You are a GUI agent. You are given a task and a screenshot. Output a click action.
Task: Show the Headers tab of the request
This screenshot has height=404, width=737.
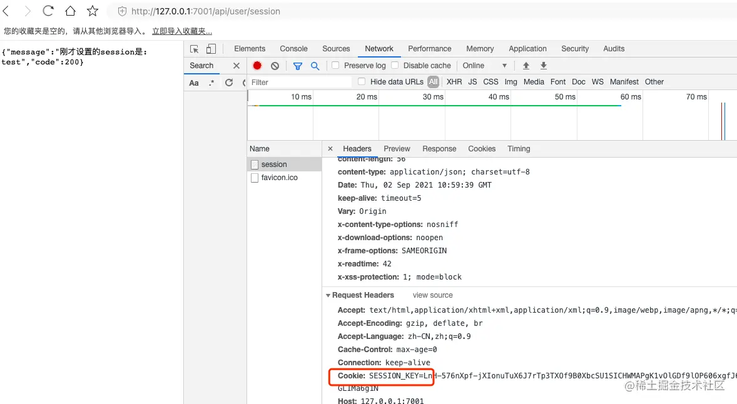click(x=357, y=148)
